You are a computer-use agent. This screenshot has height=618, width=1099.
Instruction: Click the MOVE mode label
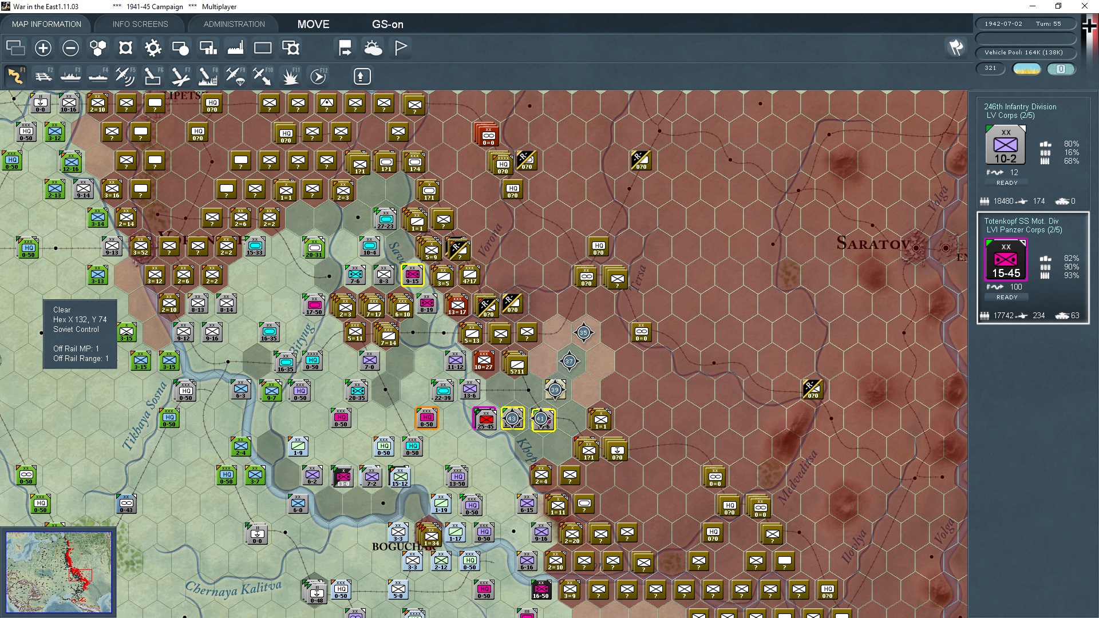point(313,25)
